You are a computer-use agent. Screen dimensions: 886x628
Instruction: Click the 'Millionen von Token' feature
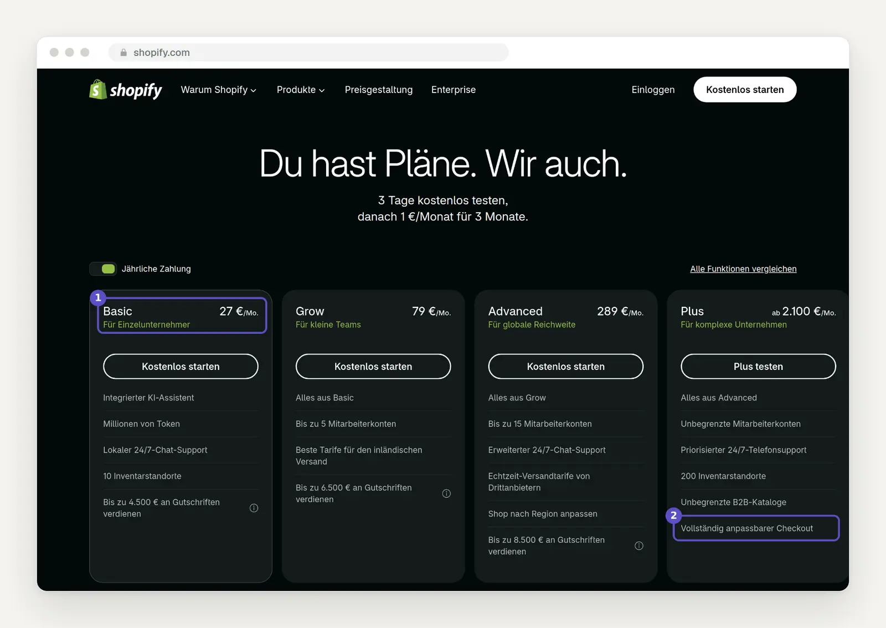pos(141,424)
